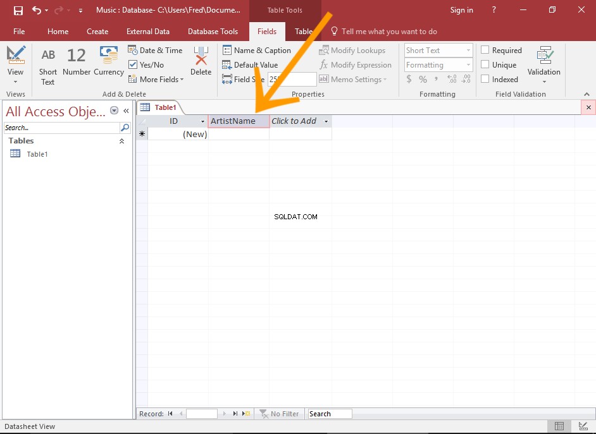Add a Currency field
Image resolution: width=596 pixels, height=434 pixels.
pos(109,62)
